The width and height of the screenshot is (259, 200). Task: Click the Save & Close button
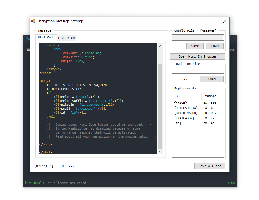(x=210, y=166)
